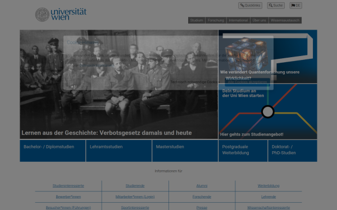This screenshot has height=210, width=337.
Task: Open the Studierende link
Action: tap(135, 186)
